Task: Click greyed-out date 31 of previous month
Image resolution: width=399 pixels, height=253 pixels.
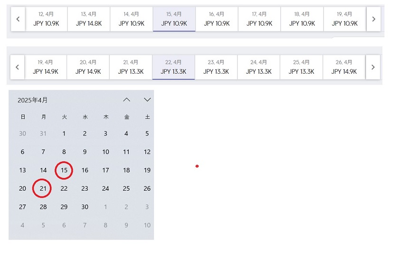Action: (43, 134)
